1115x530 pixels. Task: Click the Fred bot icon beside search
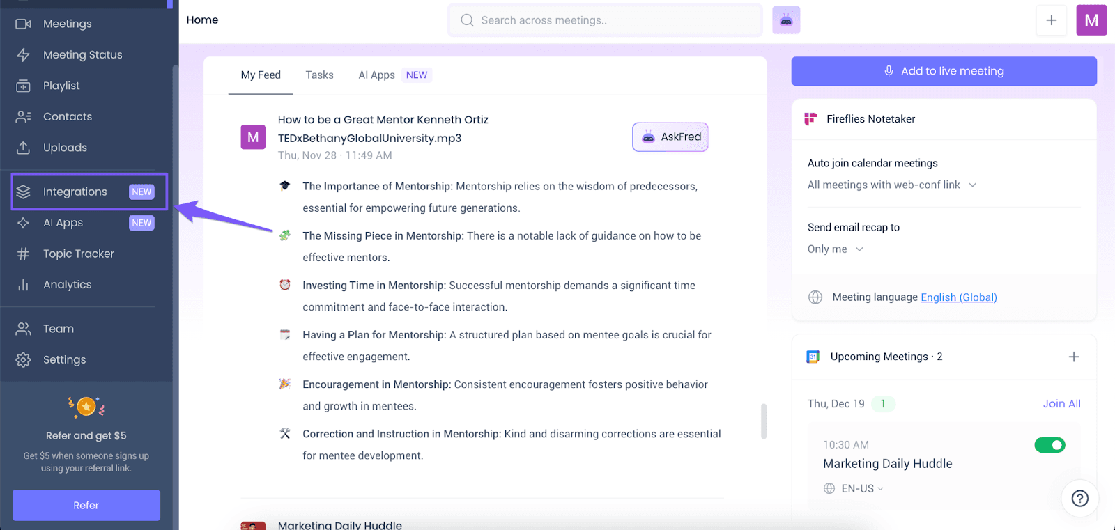tap(786, 20)
